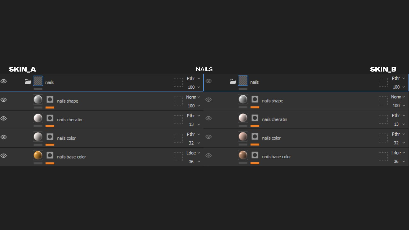Viewport: 409px width, 230px height.
Task: Select SKIN_B nails cheratin material sphere
Action: tap(243, 118)
